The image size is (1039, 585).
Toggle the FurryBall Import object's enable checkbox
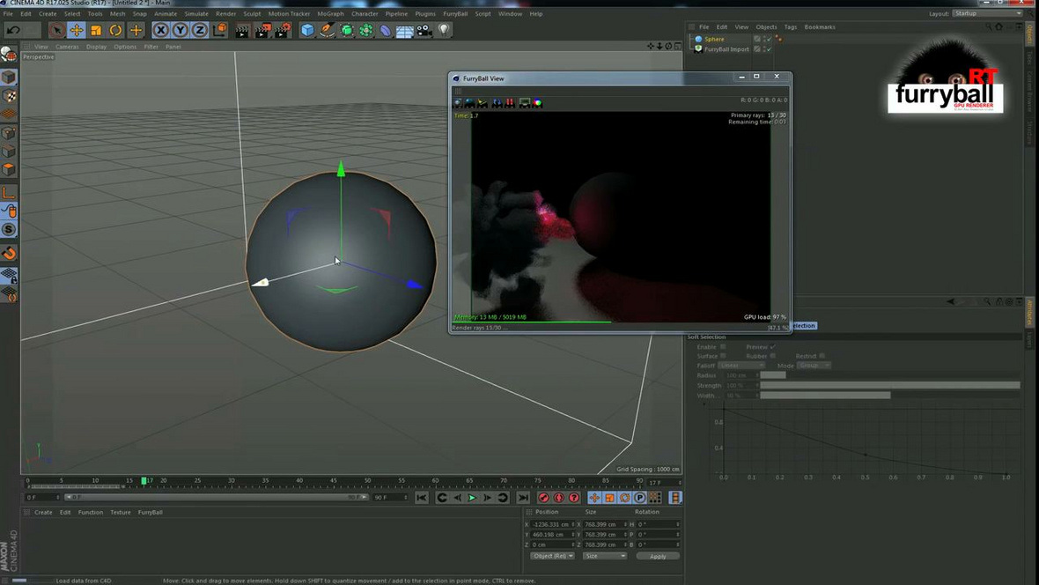tap(769, 49)
